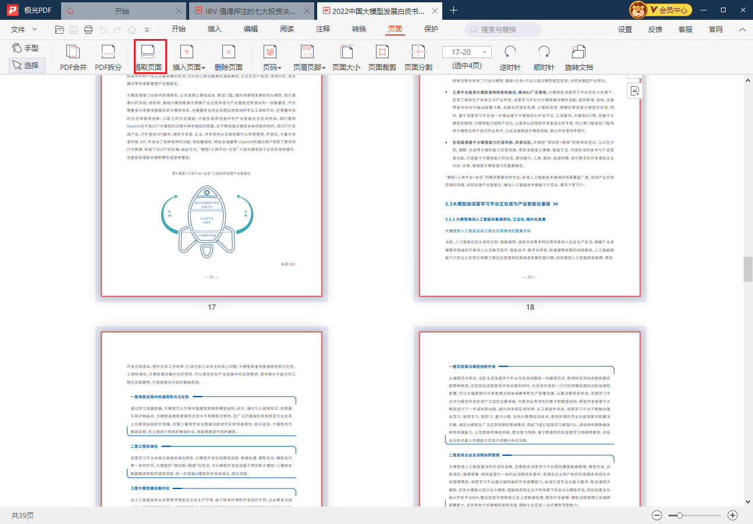Click the 反馈 feedback link

655,30
